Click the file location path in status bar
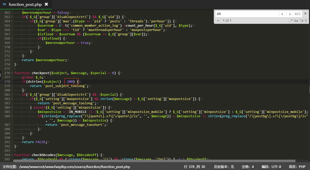Screen dimensions: 310x170 tap(66, 167)
